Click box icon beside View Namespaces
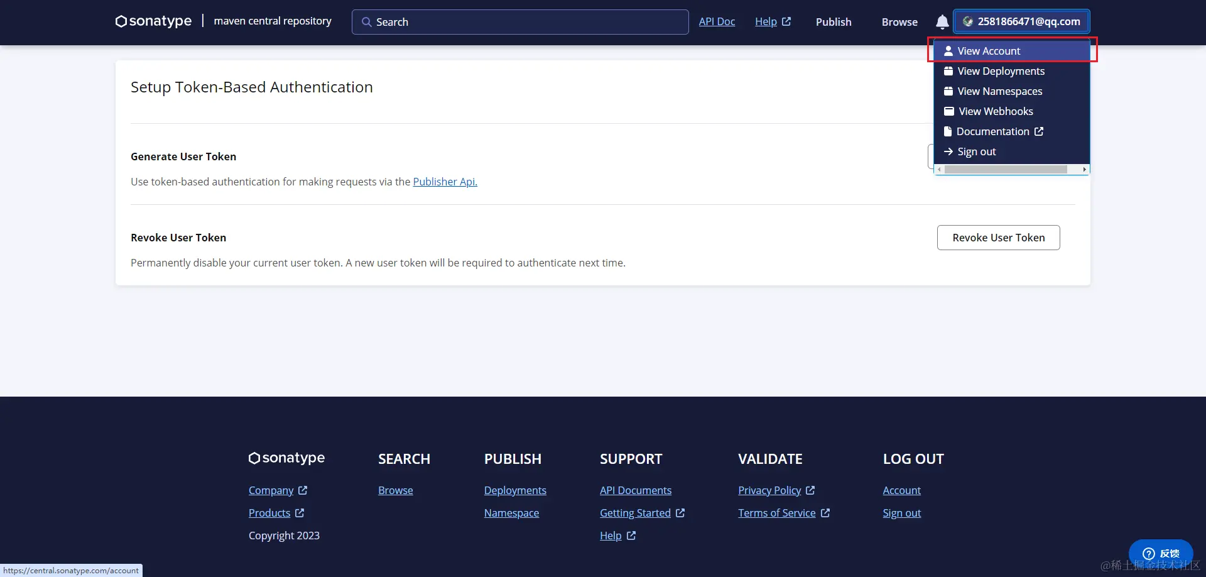 (948, 91)
